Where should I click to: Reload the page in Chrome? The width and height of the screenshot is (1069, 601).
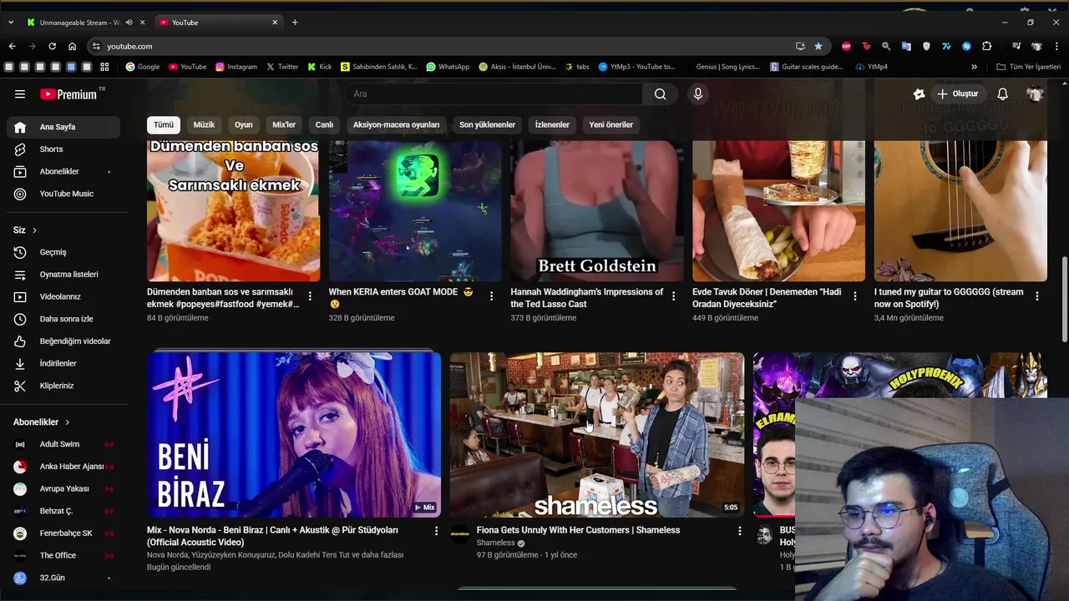pyautogui.click(x=52, y=46)
